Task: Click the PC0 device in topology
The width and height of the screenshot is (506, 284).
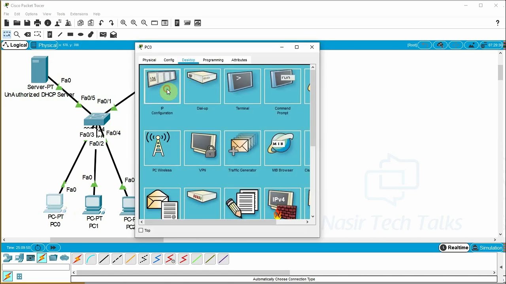Action: pyautogui.click(x=55, y=203)
